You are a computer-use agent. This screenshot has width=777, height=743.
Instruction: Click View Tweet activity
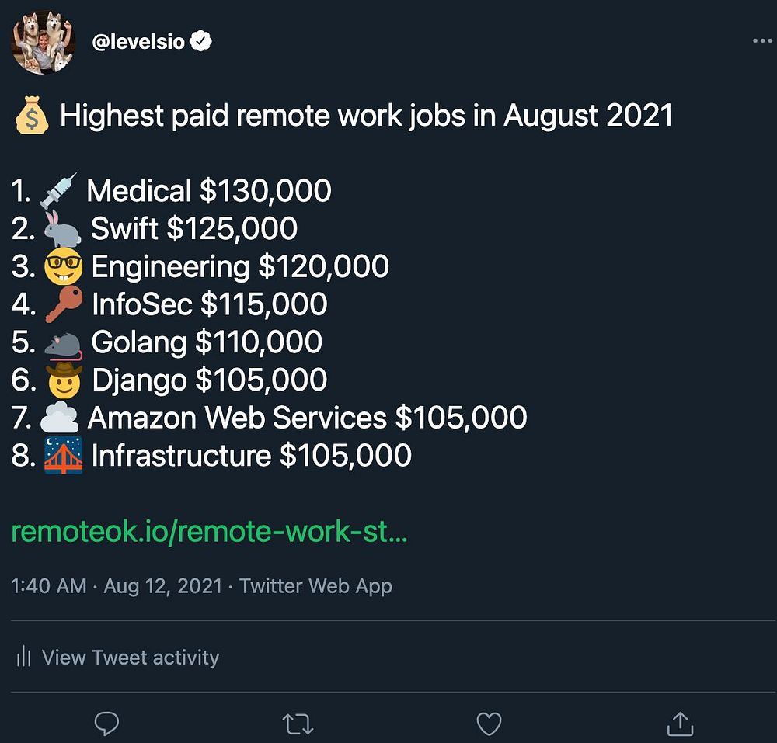coord(130,658)
